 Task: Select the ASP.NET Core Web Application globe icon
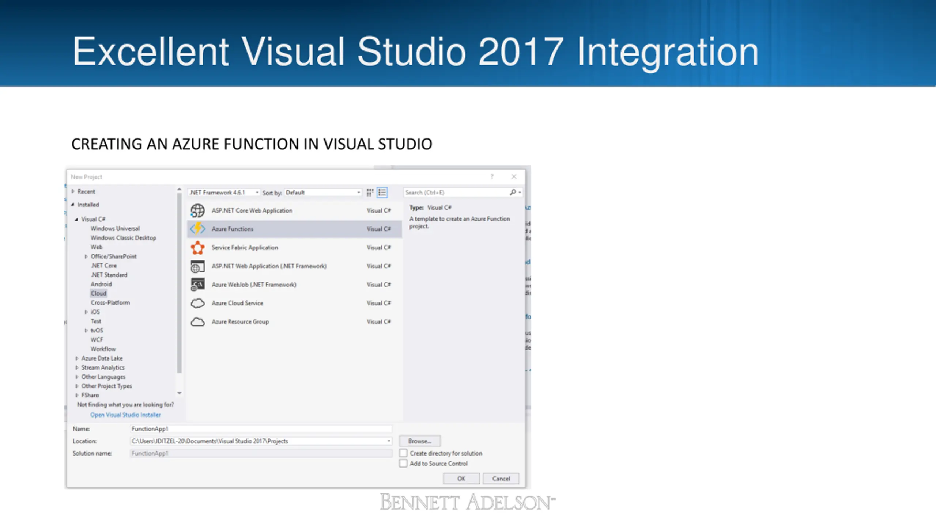(x=197, y=210)
